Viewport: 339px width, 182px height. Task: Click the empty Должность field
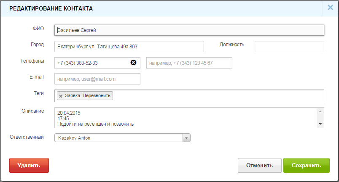289,47
